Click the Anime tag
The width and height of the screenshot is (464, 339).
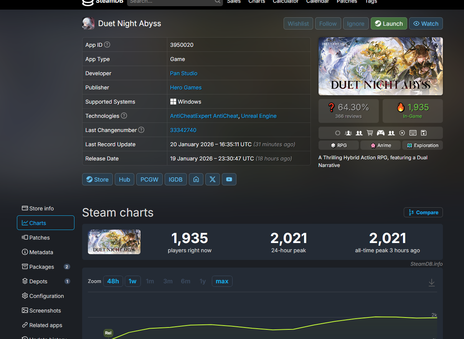coord(381,146)
